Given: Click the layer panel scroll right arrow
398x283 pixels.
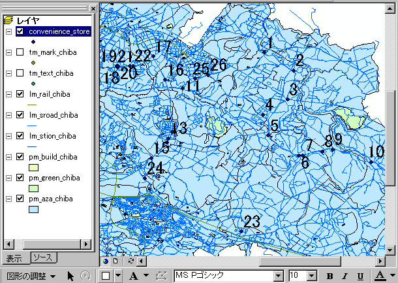Looking at the screenshot, I should [x=86, y=244].
